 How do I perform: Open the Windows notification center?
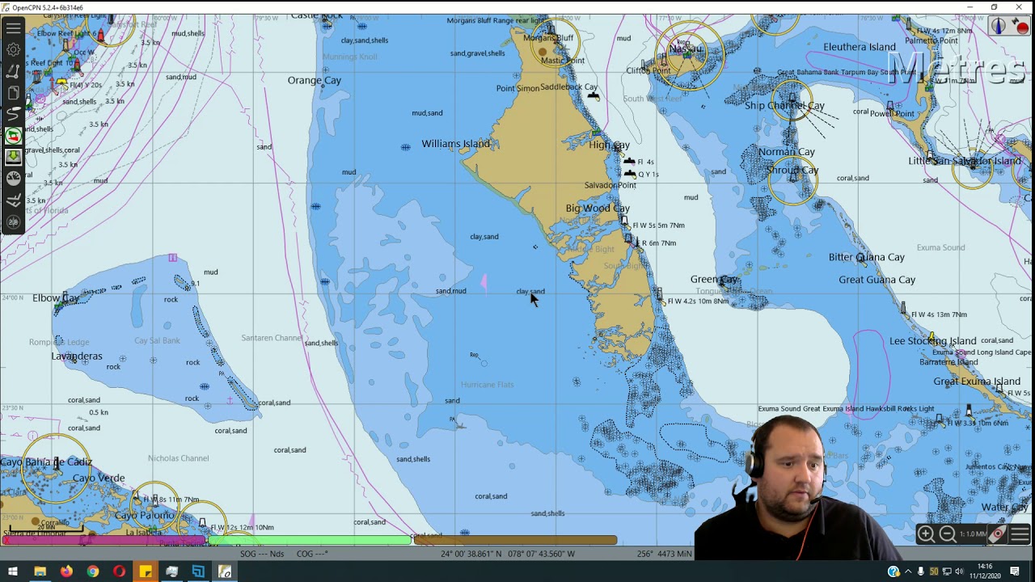click(x=1015, y=572)
